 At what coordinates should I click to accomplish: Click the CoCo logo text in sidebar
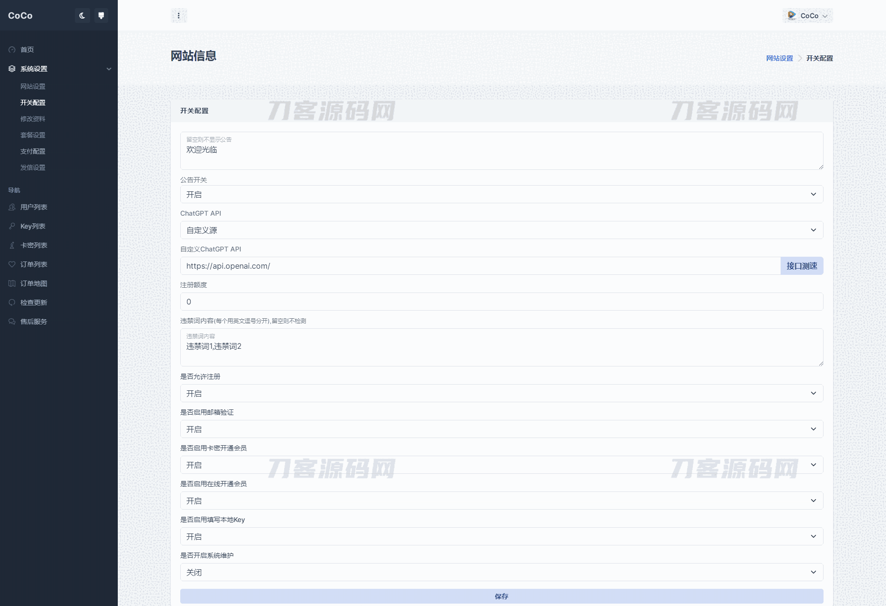click(20, 16)
